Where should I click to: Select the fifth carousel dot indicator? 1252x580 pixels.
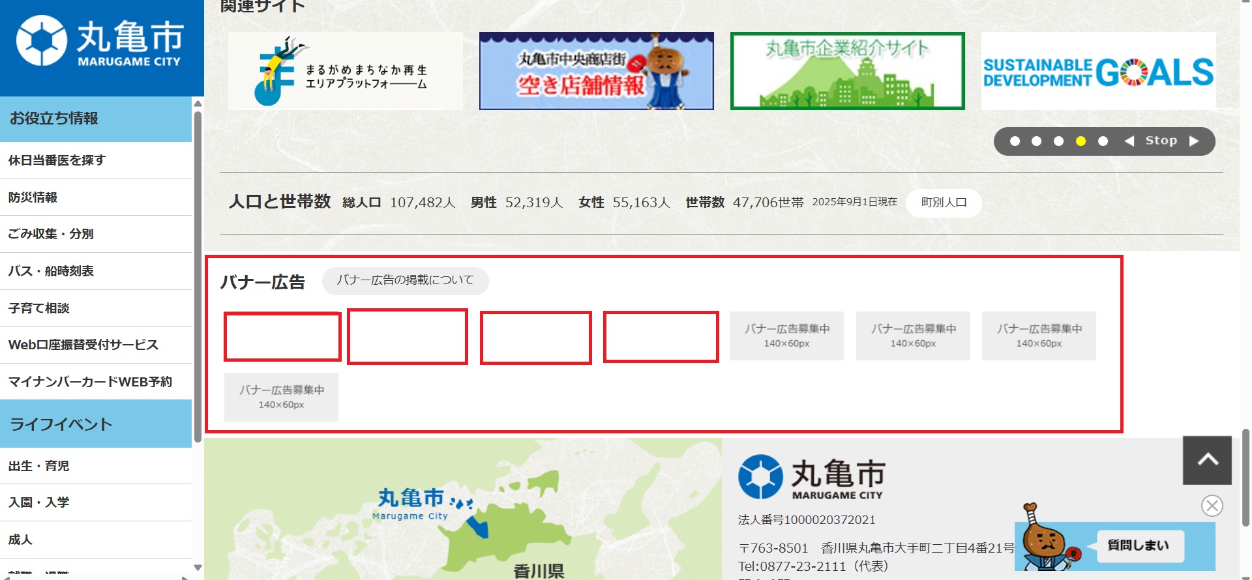pyautogui.click(x=1103, y=141)
